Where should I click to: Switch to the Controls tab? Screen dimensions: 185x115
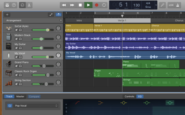point(129,96)
